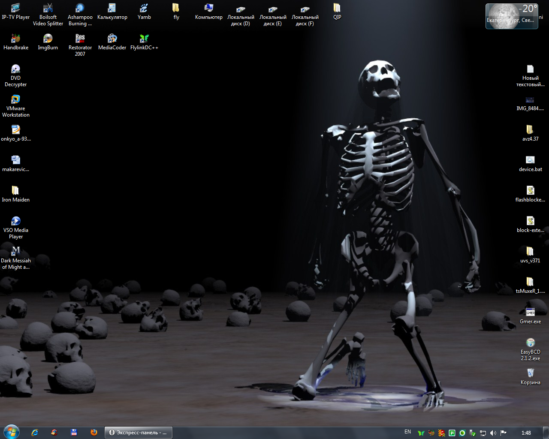Open the volume speaker tray icon
Screen dimensions: 549x439
click(493, 433)
